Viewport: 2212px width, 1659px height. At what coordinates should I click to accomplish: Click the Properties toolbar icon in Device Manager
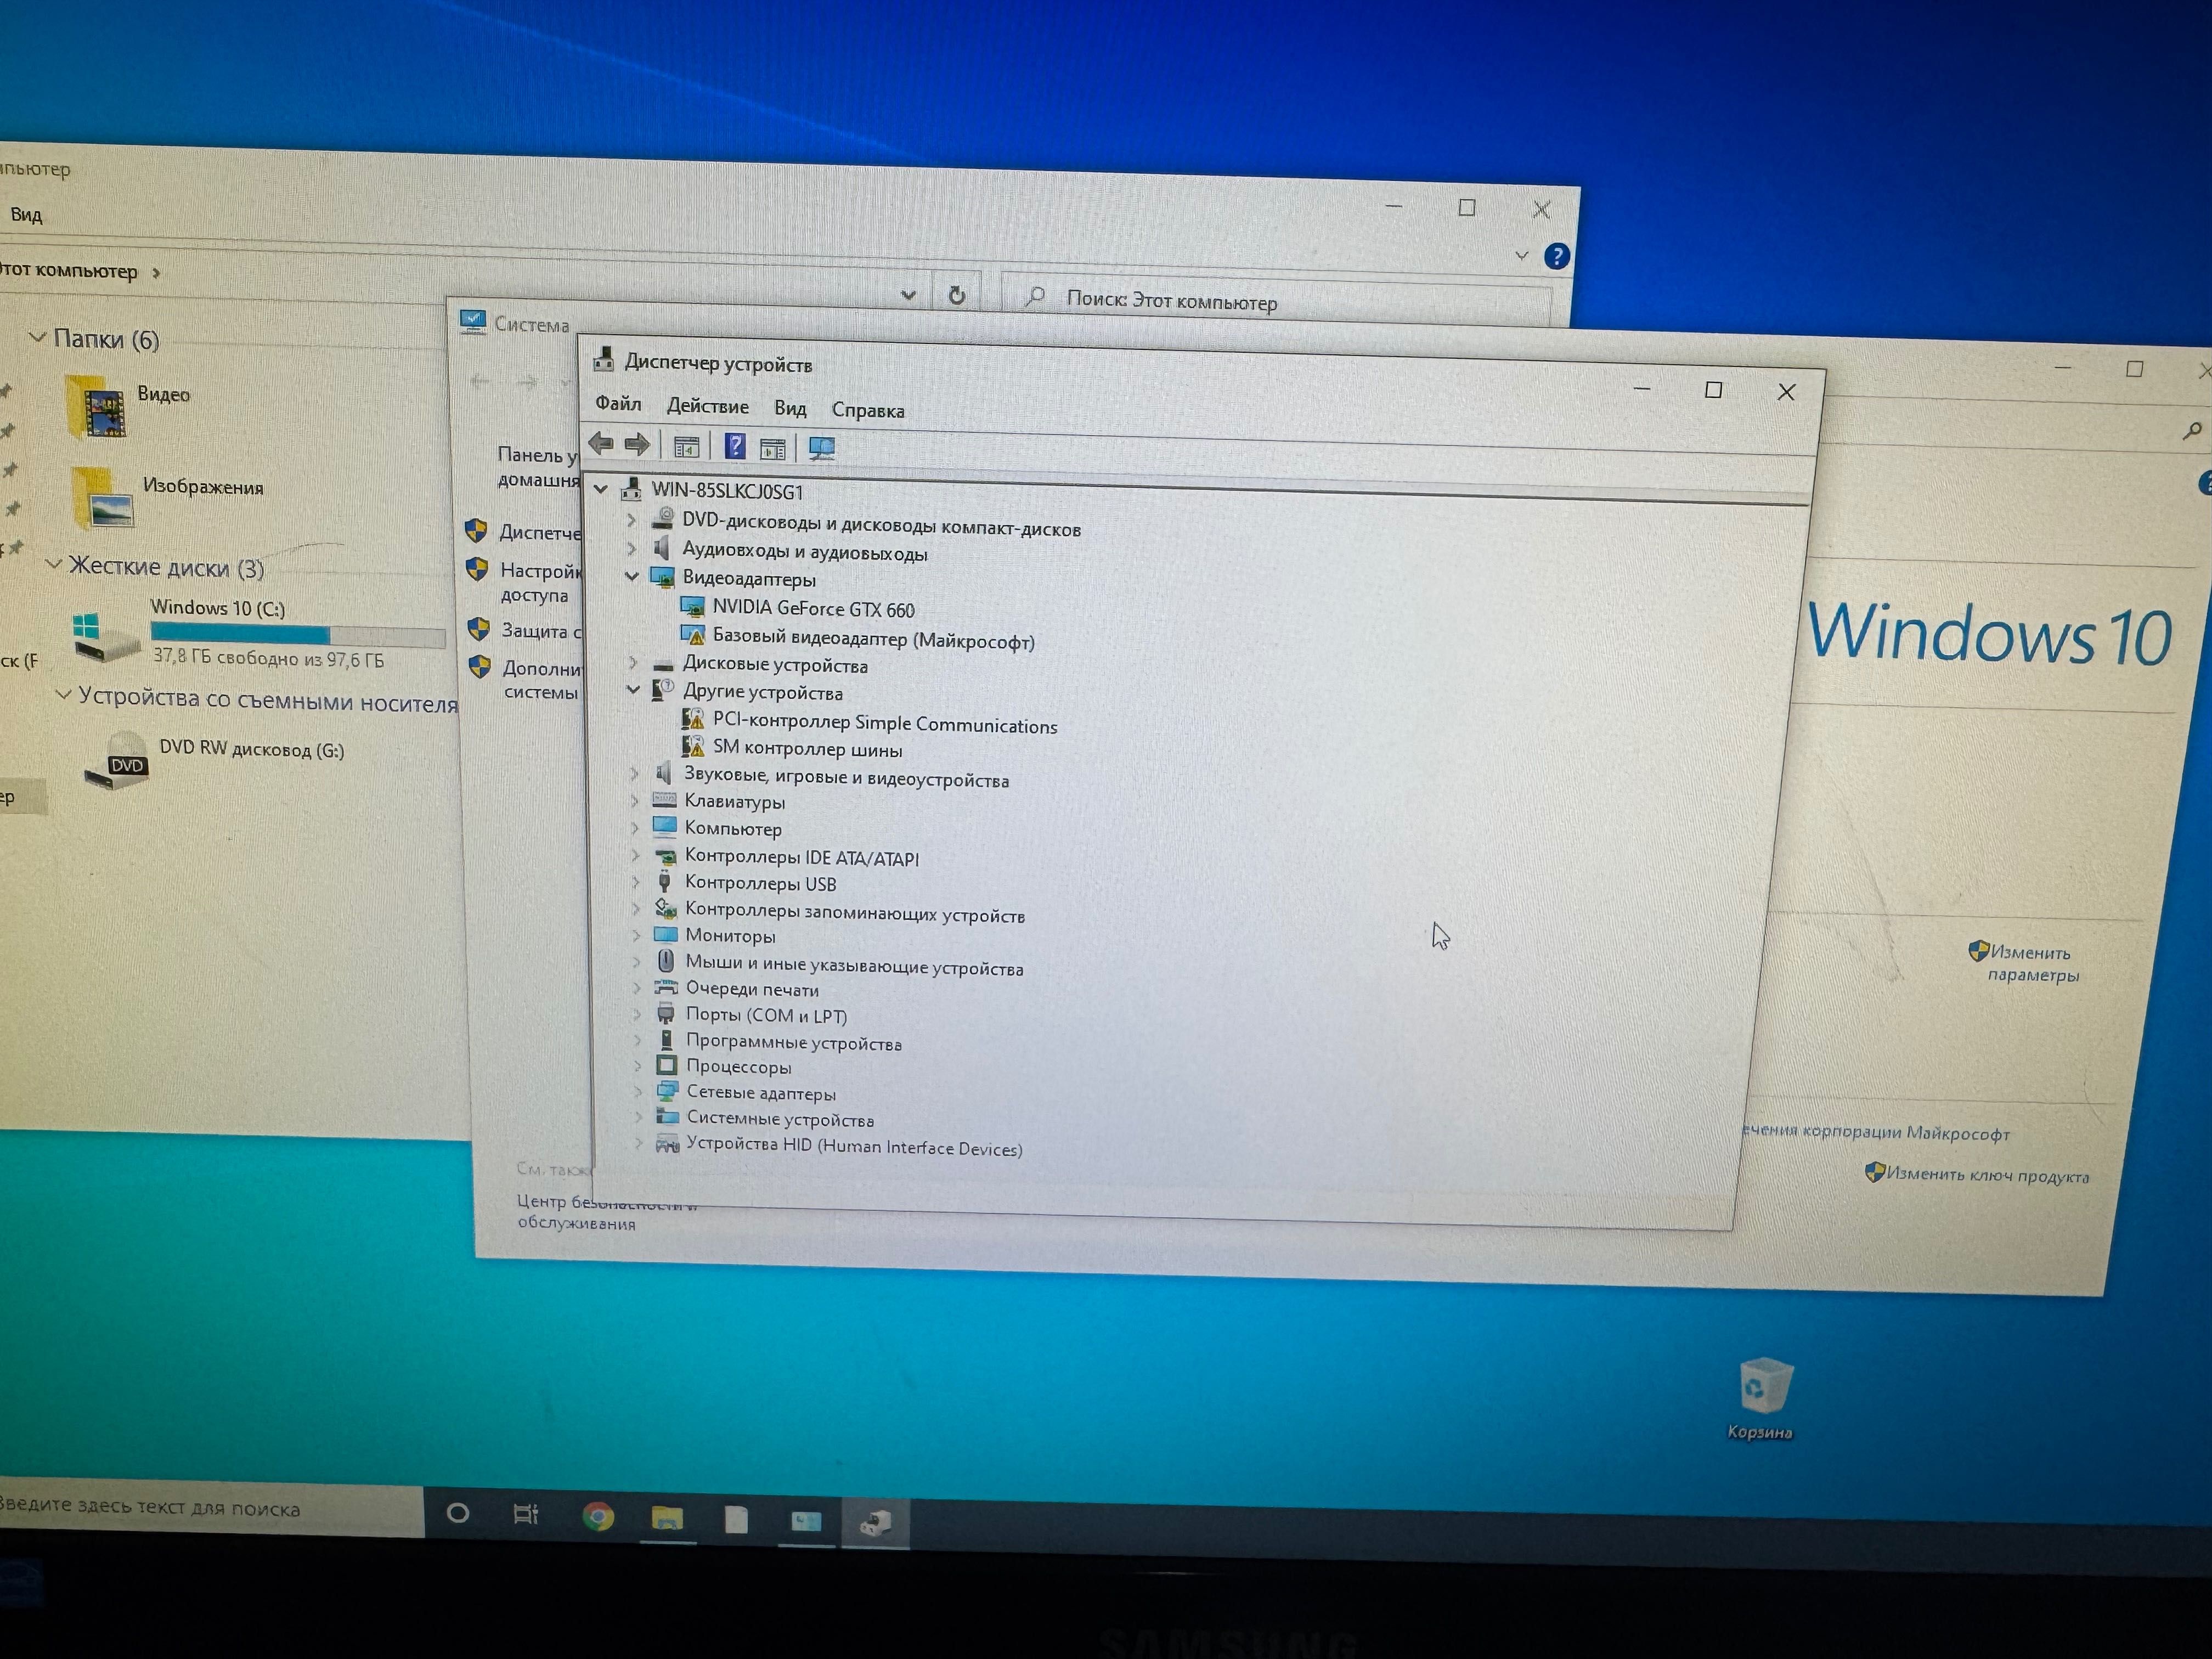686,447
